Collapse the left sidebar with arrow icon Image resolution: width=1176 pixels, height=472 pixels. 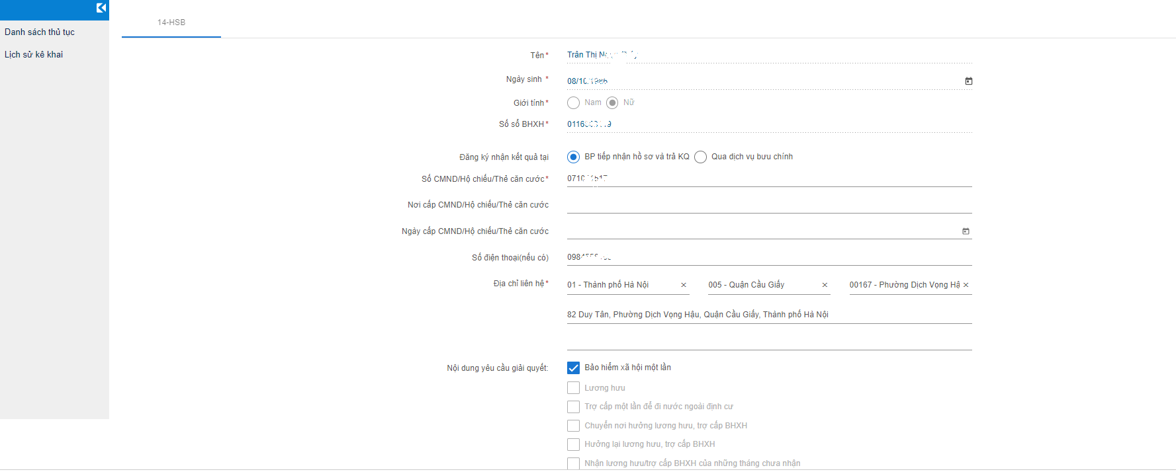101,8
